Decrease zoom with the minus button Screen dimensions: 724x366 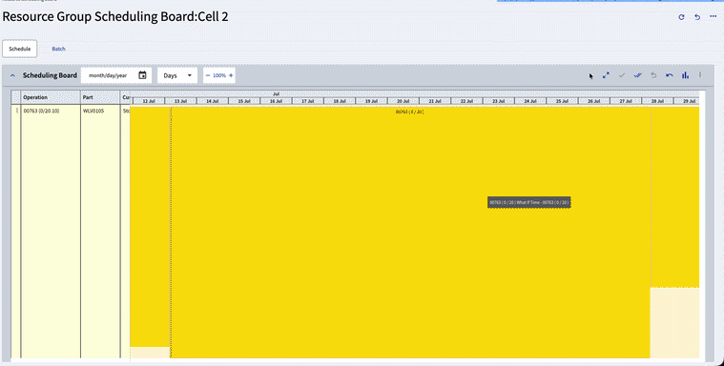point(208,75)
